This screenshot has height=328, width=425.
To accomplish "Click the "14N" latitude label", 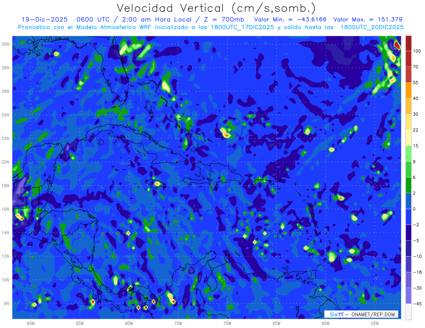I will [6, 233].
